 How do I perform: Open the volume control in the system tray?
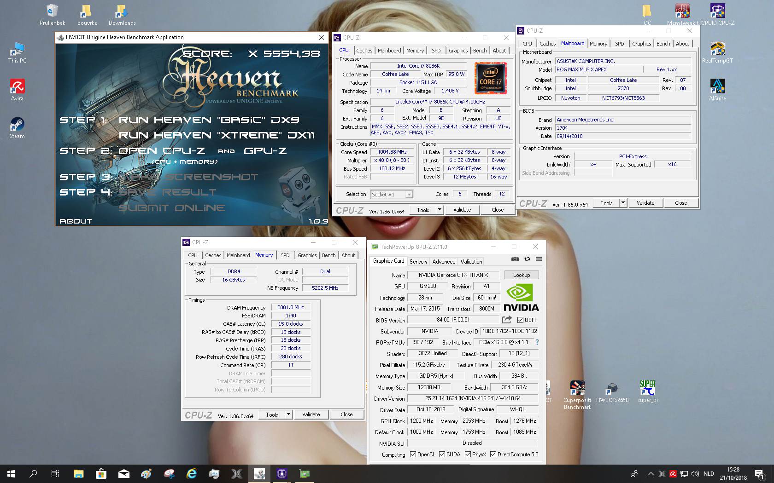coord(695,474)
